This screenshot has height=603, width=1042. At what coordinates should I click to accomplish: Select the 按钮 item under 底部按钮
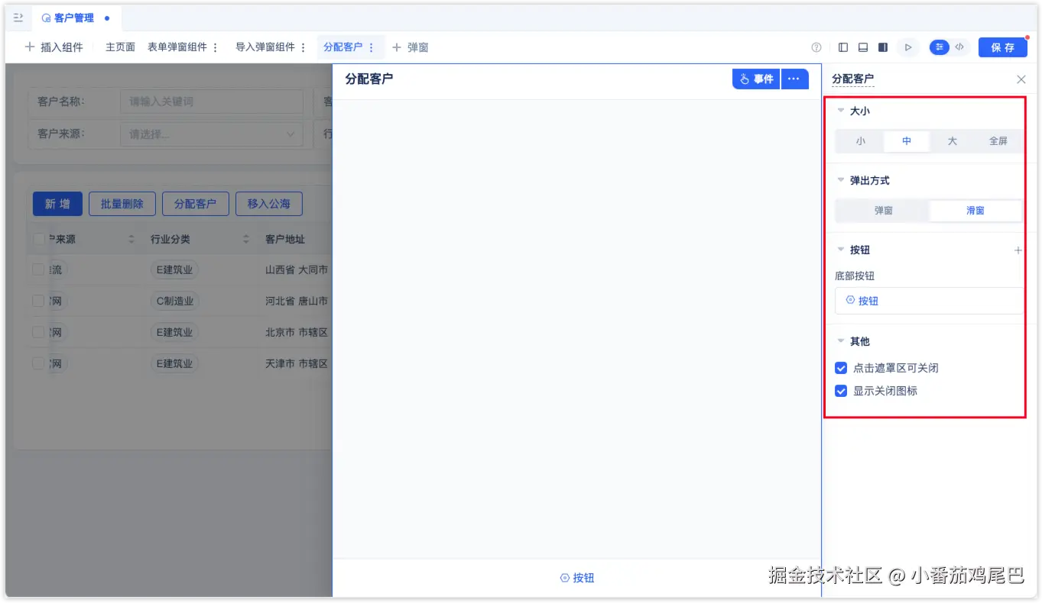(929, 301)
